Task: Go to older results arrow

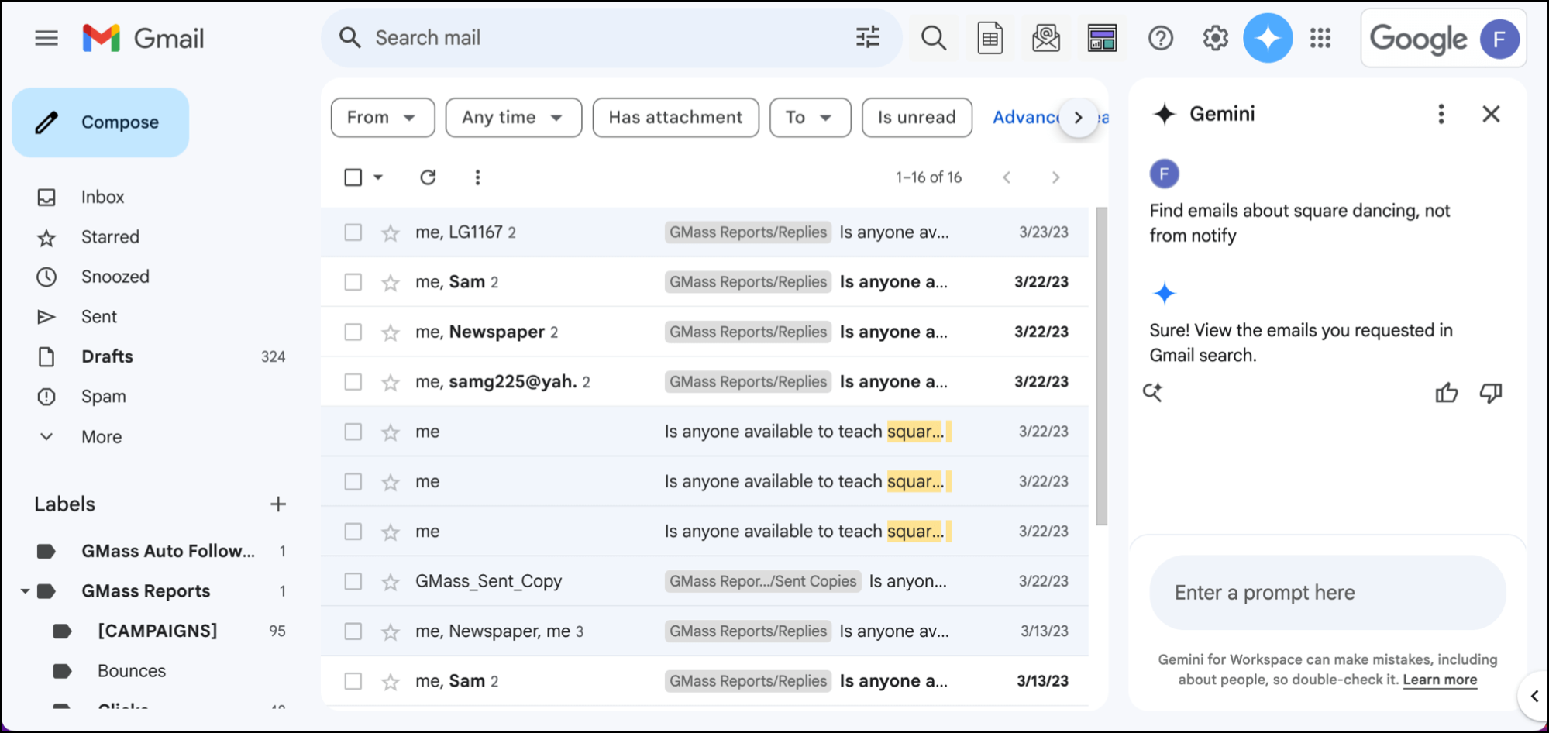Action: (1055, 177)
